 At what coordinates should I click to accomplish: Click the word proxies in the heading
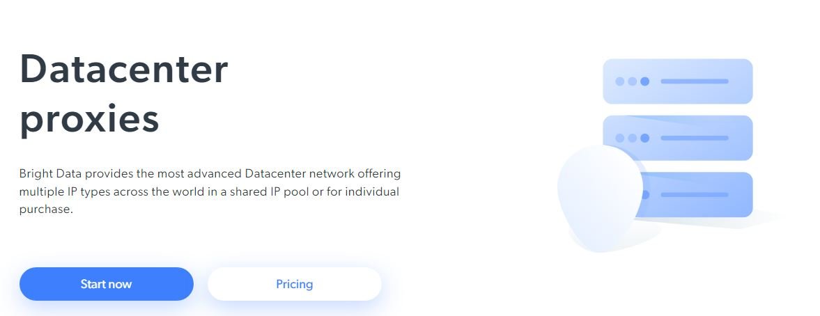coord(89,119)
